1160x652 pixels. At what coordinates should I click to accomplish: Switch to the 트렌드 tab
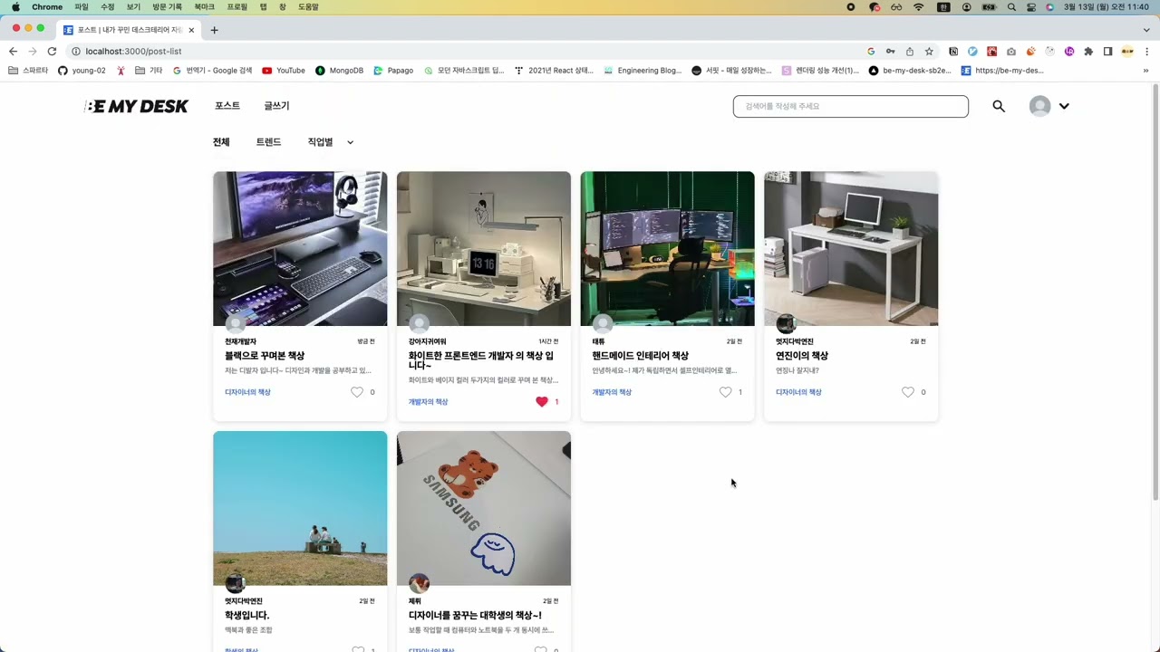click(x=268, y=142)
